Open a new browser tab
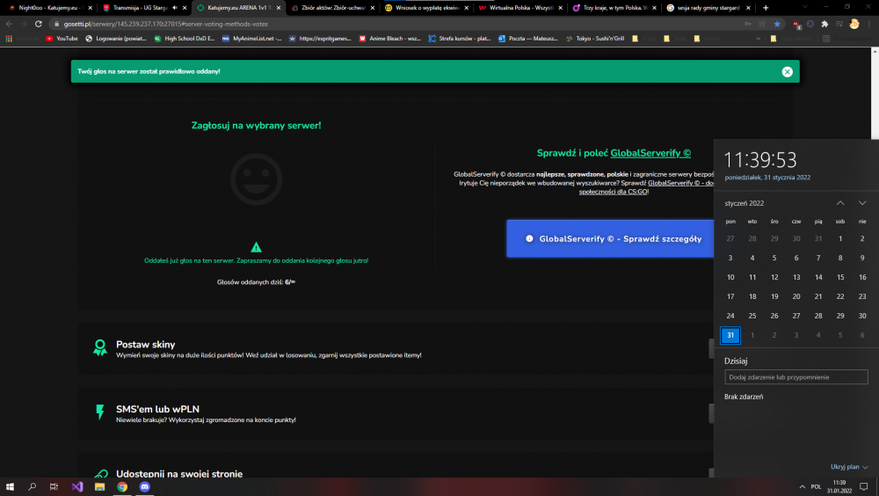The width and height of the screenshot is (879, 496). (x=766, y=8)
